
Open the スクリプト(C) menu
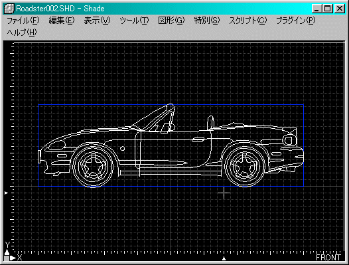pyautogui.click(x=247, y=21)
